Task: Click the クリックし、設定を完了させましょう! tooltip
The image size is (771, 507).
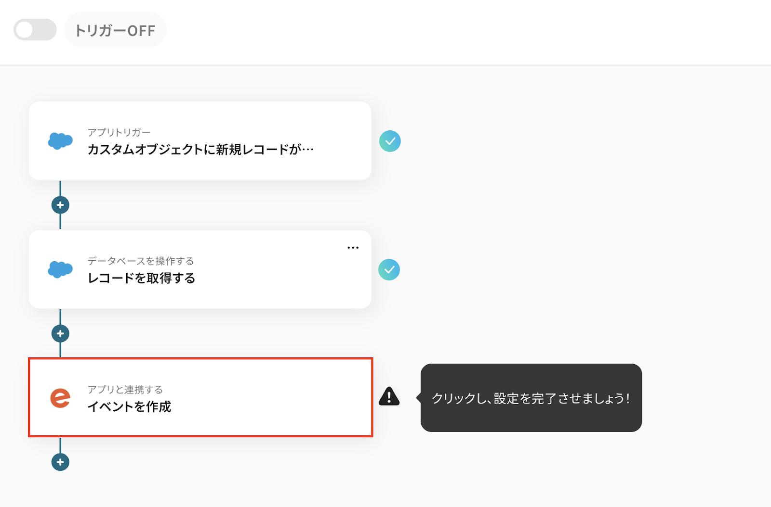Action: pyautogui.click(x=531, y=398)
